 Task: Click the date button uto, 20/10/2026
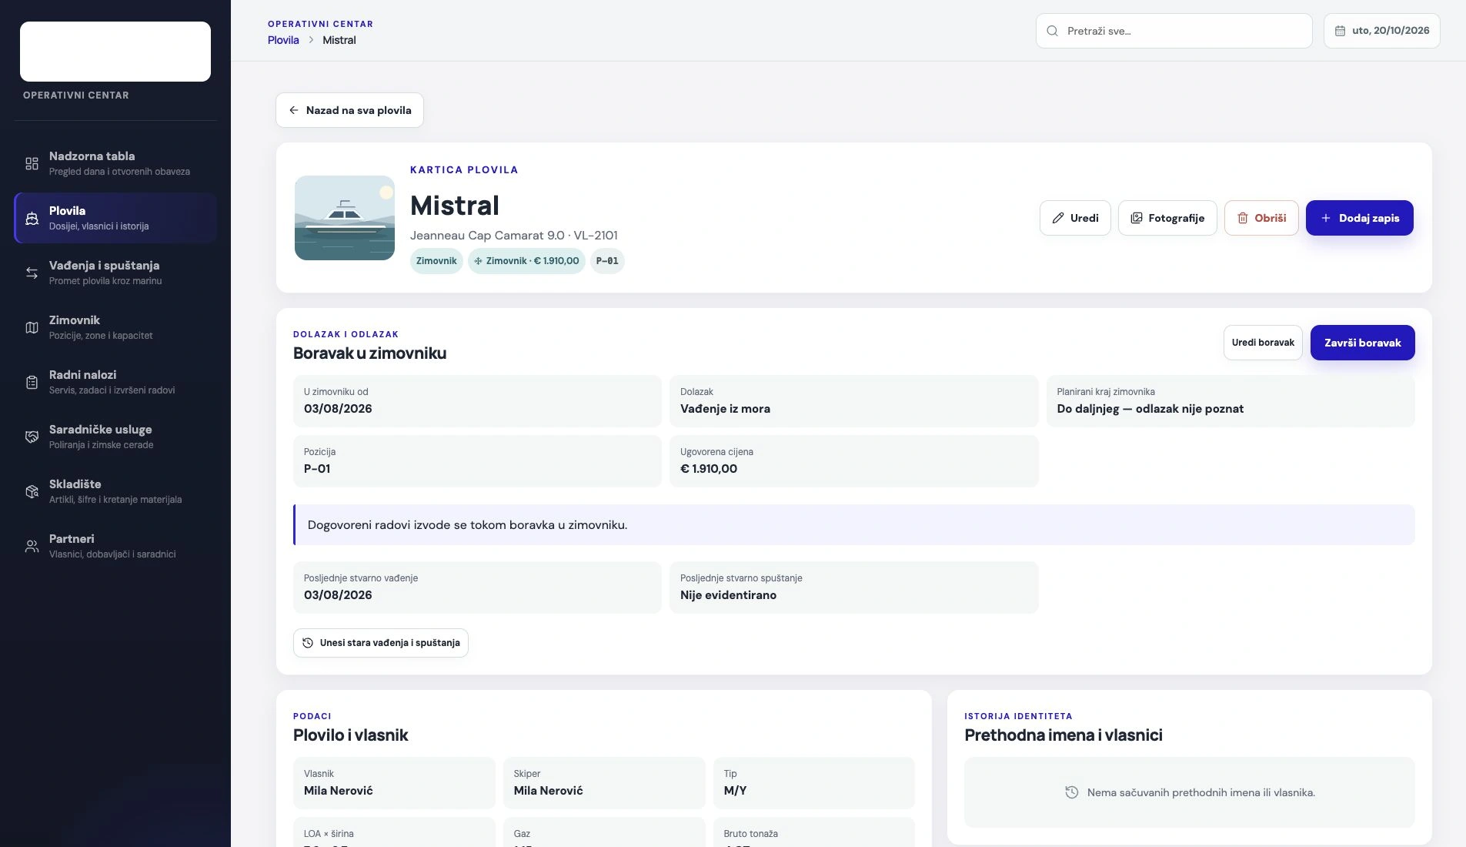click(x=1381, y=31)
